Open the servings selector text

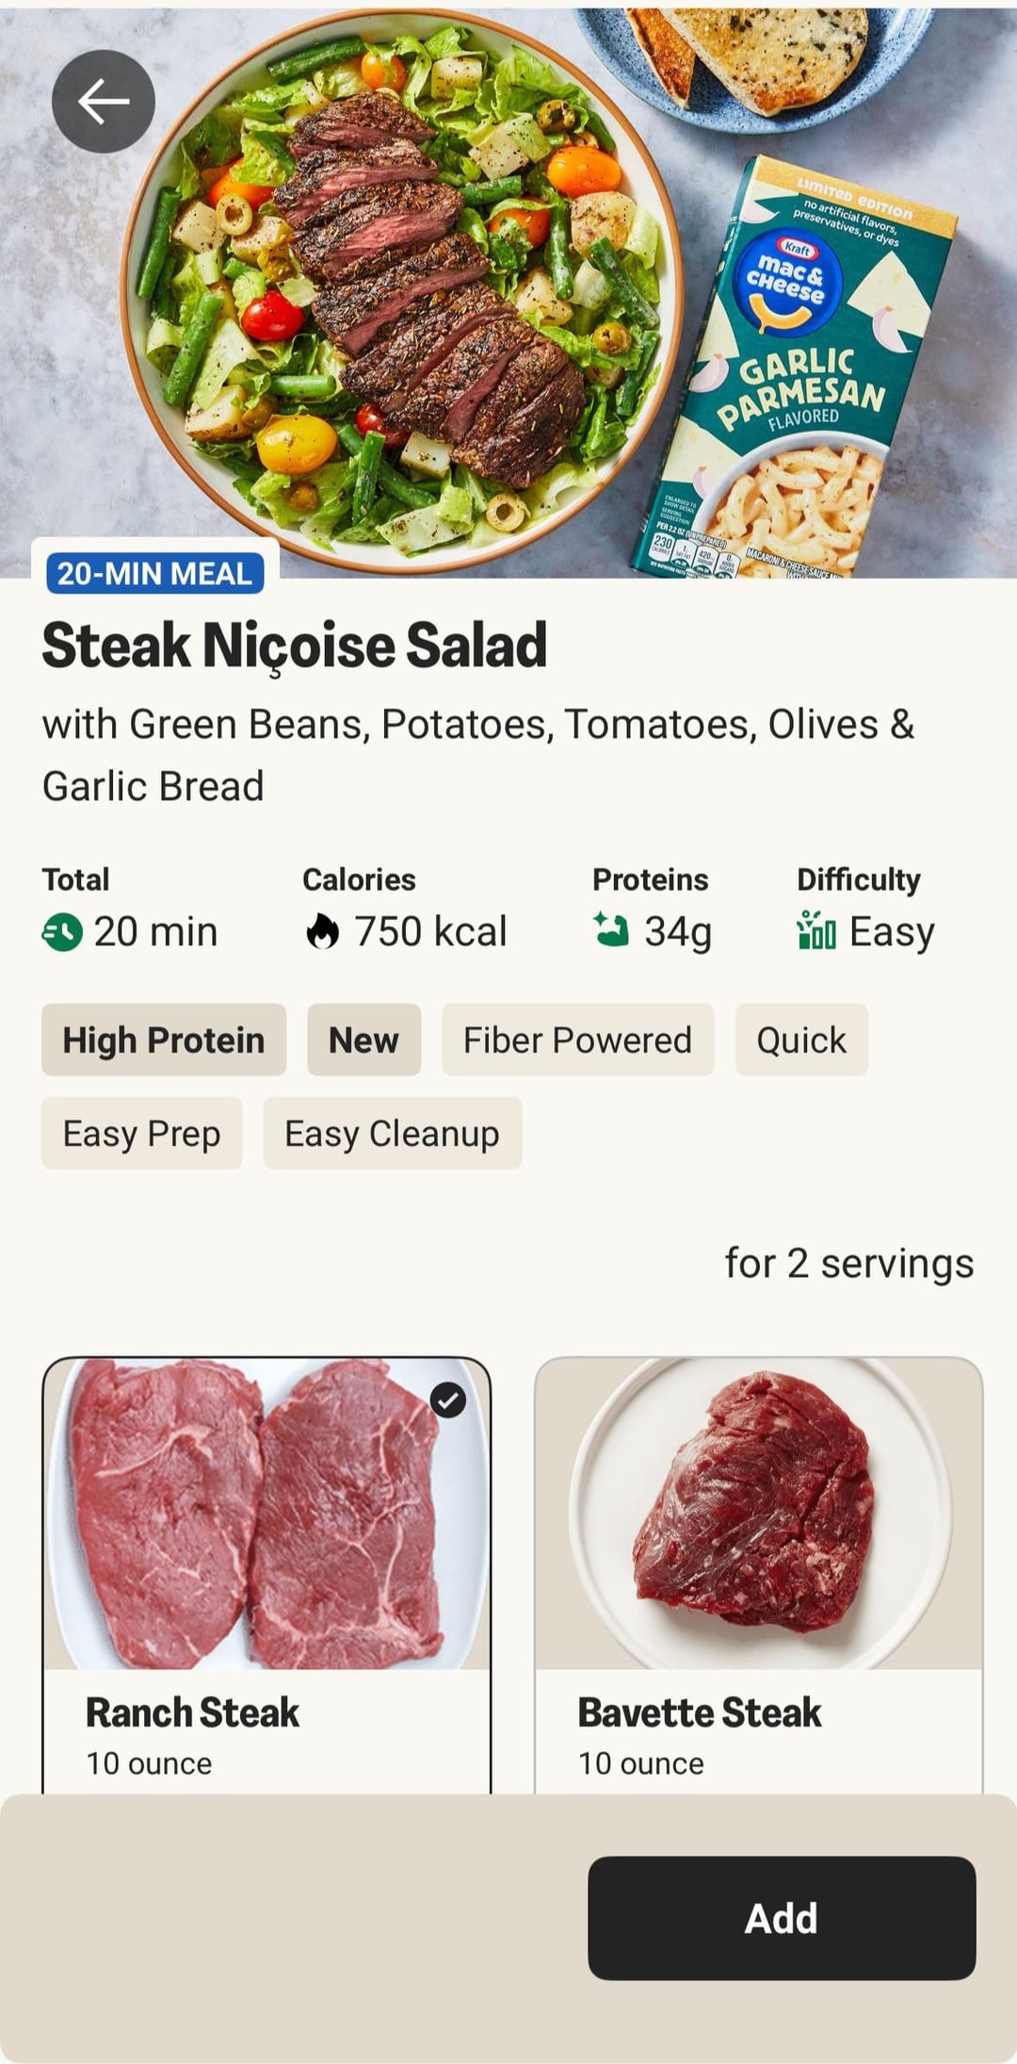point(848,1264)
